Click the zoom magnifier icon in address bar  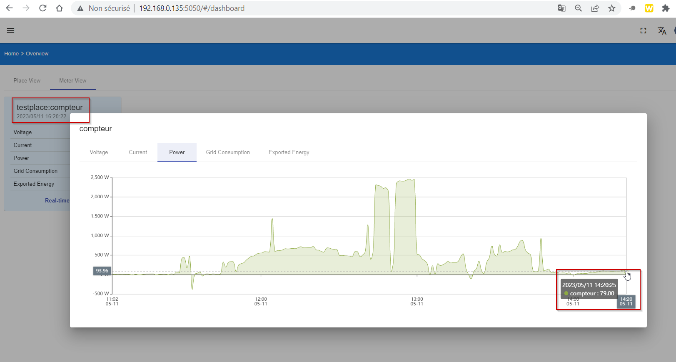(x=578, y=8)
